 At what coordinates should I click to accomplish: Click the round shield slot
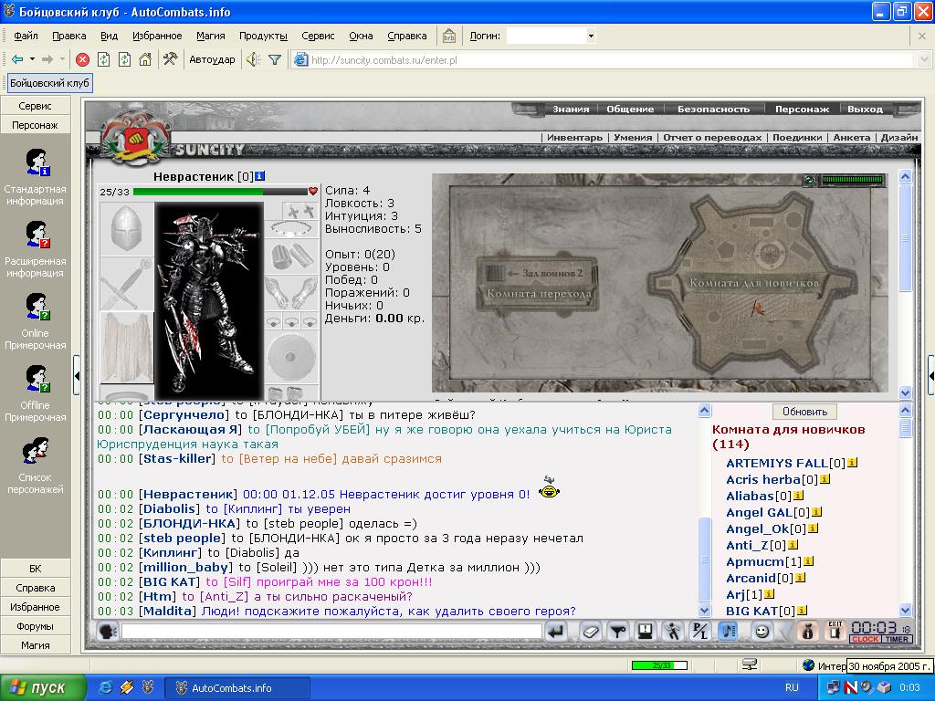[291, 358]
